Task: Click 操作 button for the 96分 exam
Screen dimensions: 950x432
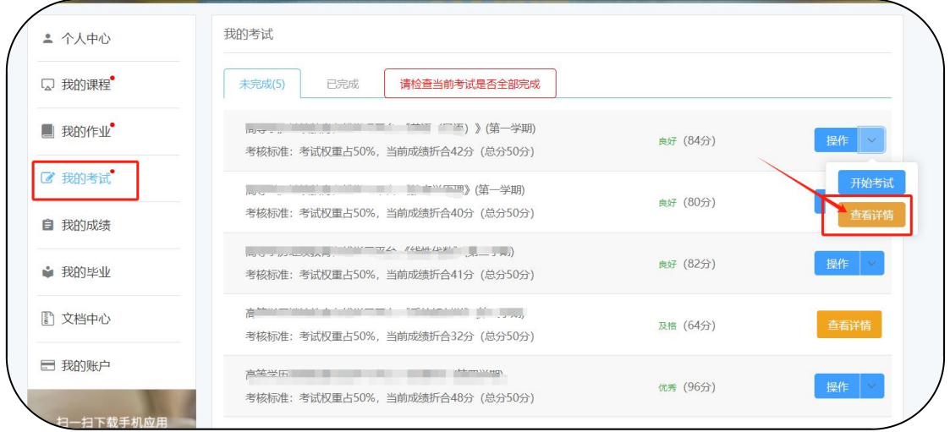Action: pyautogui.click(x=837, y=386)
